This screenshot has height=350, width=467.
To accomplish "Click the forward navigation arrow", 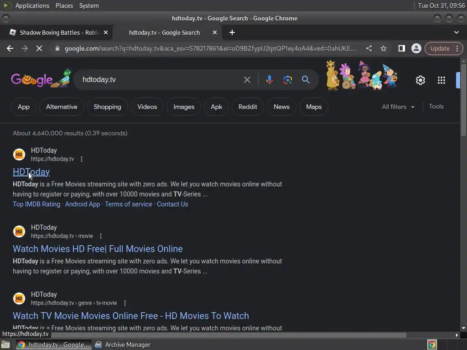I will 25,48.
